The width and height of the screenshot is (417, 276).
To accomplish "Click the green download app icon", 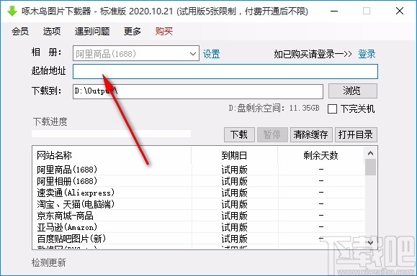I will tap(12, 11).
